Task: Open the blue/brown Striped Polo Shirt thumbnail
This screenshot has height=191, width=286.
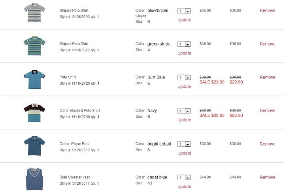Action: 34,13
